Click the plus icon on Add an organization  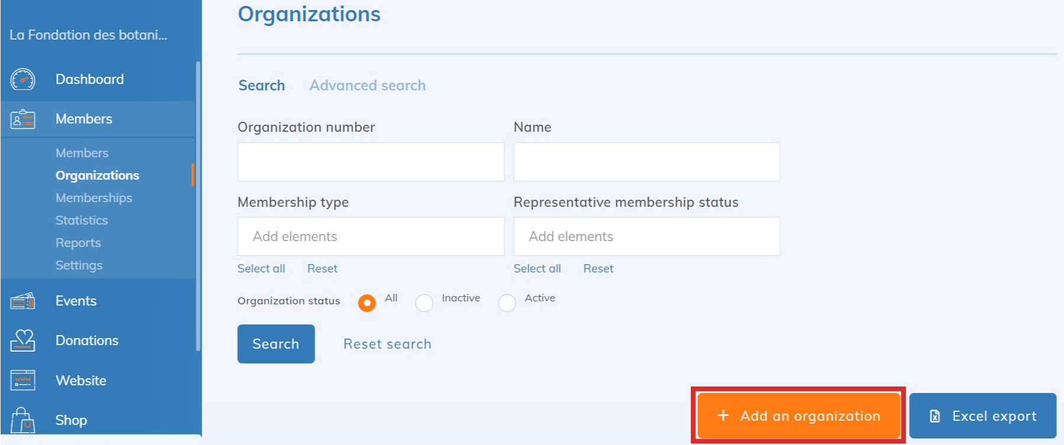[x=723, y=416]
